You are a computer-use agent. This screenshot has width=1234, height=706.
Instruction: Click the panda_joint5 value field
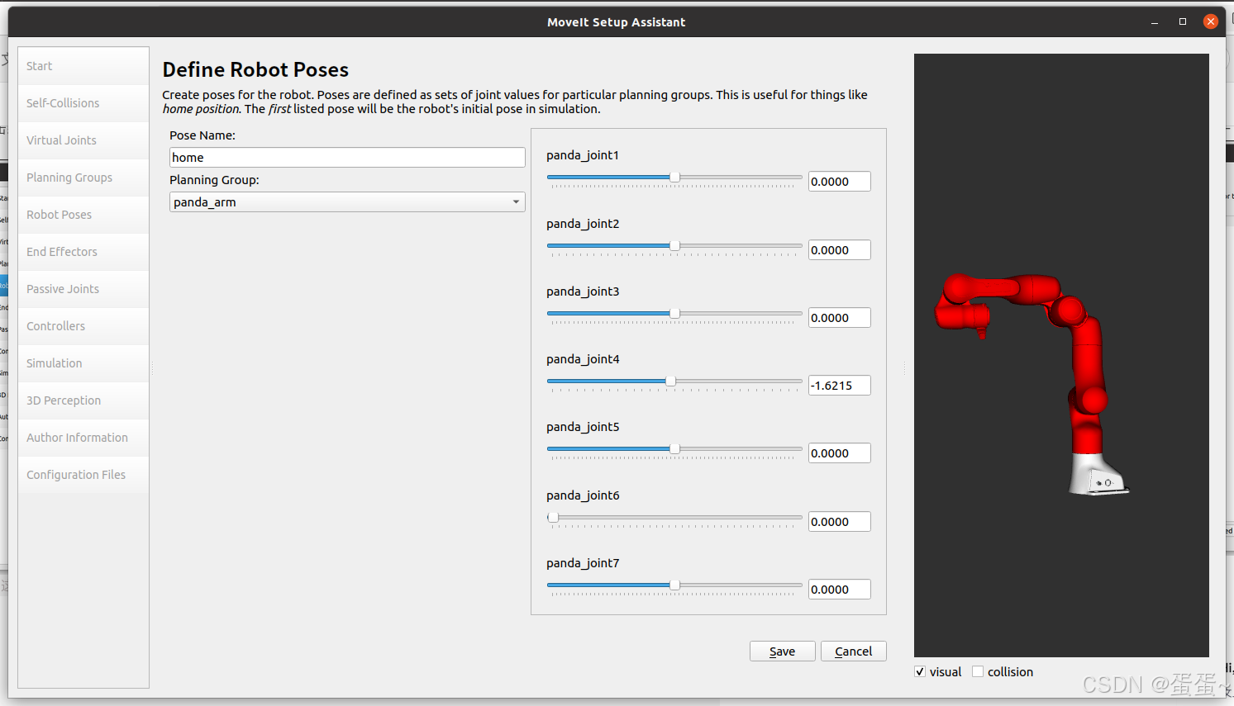click(x=840, y=453)
